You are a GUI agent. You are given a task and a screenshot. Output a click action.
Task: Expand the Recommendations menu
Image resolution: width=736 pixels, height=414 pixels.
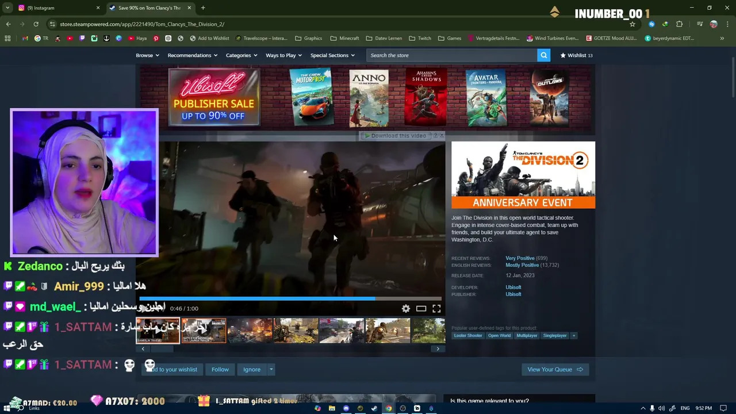(x=192, y=55)
